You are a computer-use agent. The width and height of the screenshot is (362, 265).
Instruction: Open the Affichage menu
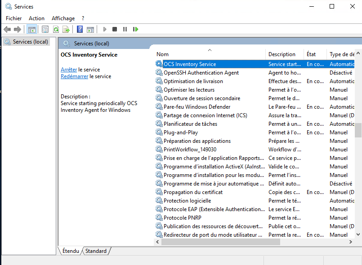(63, 18)
